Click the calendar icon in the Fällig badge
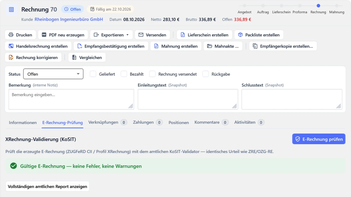The height and width of the screenshot is (197, 351). [92, 9]
